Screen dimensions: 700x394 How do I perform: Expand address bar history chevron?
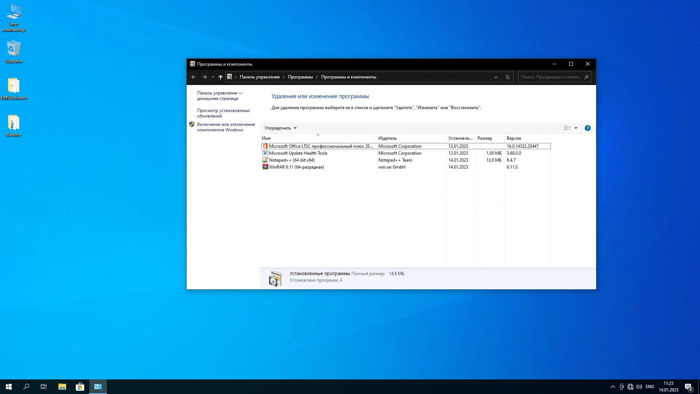(x=495, y=77)
